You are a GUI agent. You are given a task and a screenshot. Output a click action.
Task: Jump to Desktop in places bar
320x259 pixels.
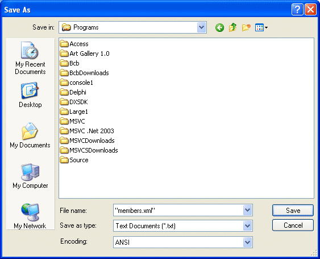click(x=30, y=95)
